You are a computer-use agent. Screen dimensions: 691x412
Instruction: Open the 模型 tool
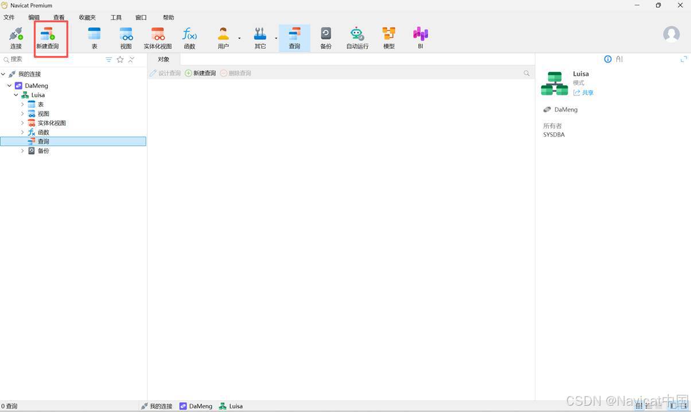point(389,38)
